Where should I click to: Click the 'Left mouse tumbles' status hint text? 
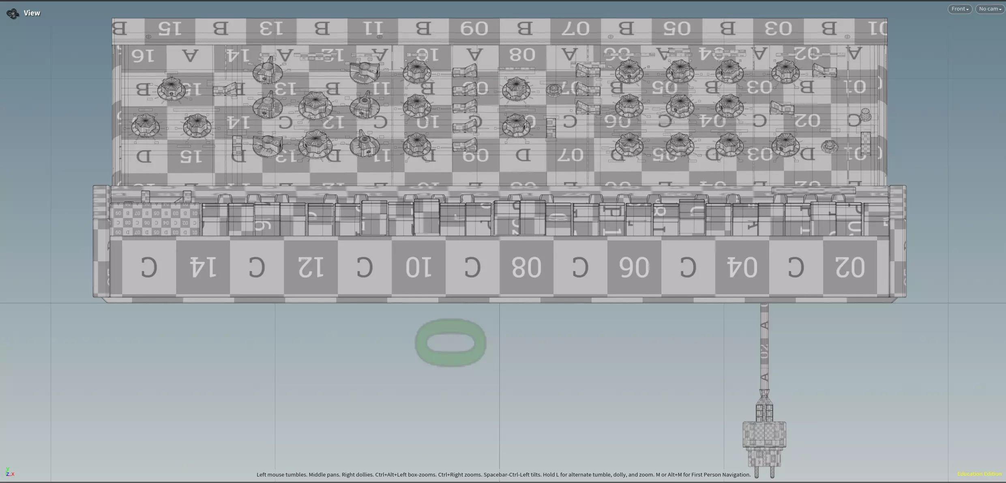pos(504,474)
